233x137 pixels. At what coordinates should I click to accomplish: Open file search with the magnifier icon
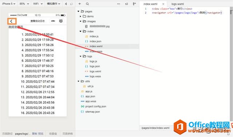87,4
